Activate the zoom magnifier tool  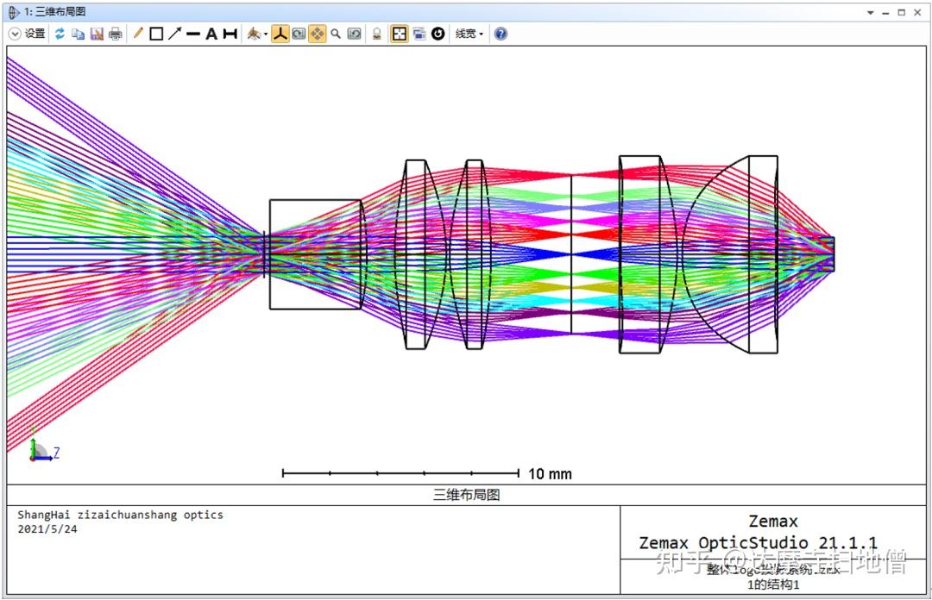[336, 34]
